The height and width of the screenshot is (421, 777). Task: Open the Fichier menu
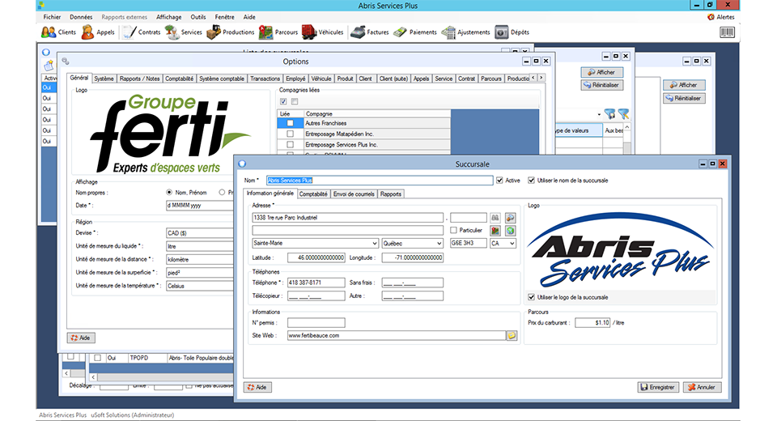tap(52, 17)
